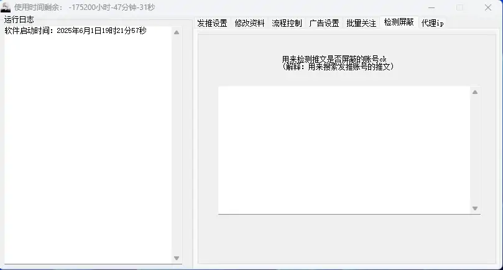Image resolution: width=503 pixels, height=270 pixels.
Task: Switch to the 发推设置 tab
Action: click(x=212, y=23)
